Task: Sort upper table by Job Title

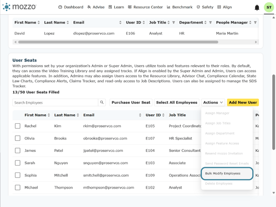Action: [169, 23]
